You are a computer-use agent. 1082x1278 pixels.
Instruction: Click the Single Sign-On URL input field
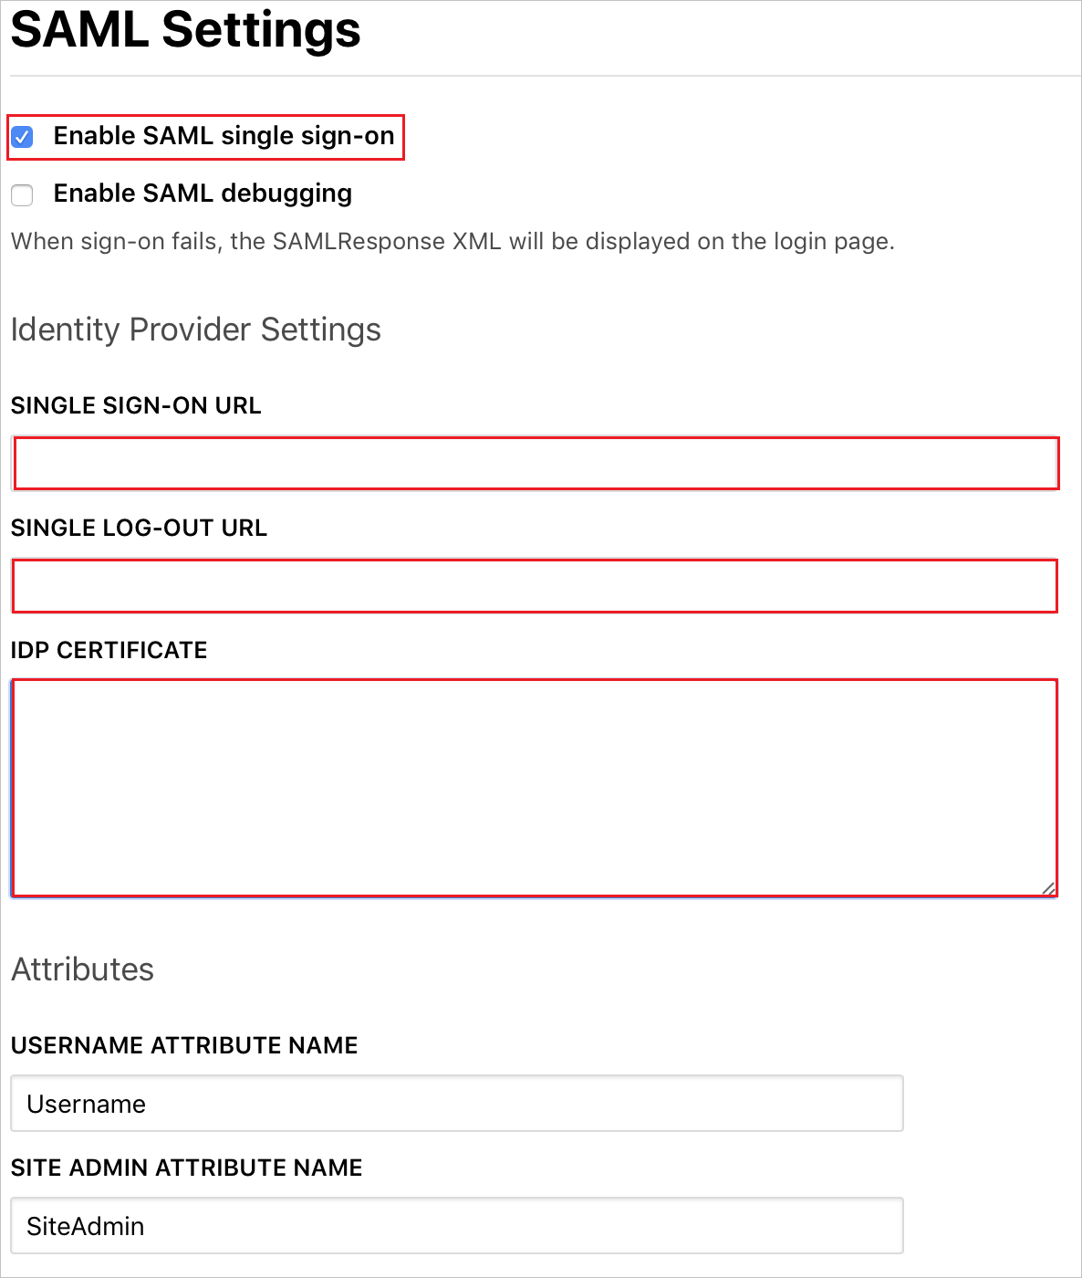534,463
